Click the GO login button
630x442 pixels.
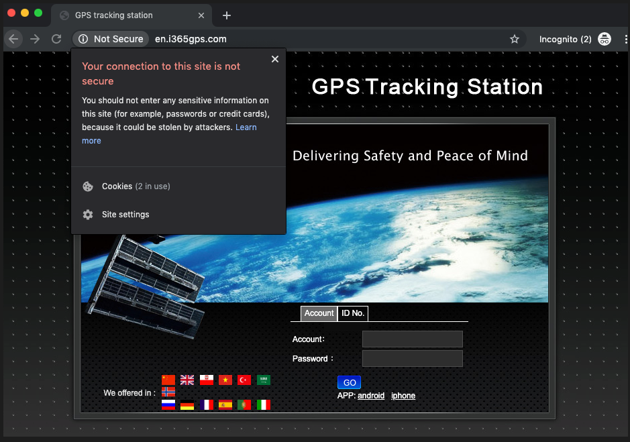349,382
